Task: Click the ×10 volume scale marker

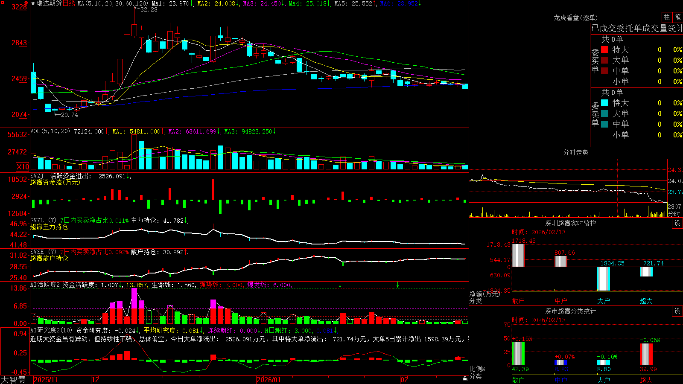Action: (x=23, y=167)
